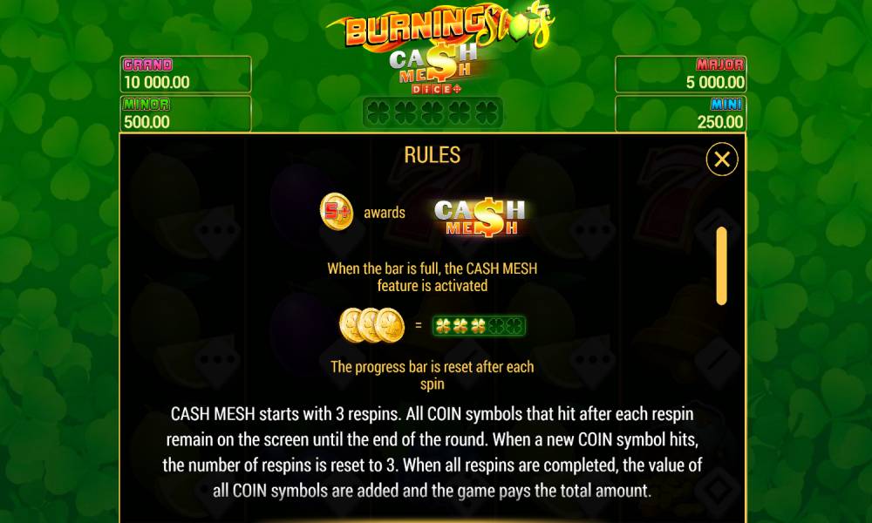The image size is (872, 523).
Task: Click the three stacked gold coins
Action: tap(372, 325)
